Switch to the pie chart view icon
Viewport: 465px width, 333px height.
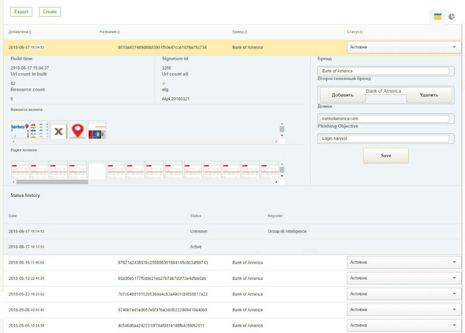tap(452, 17)
